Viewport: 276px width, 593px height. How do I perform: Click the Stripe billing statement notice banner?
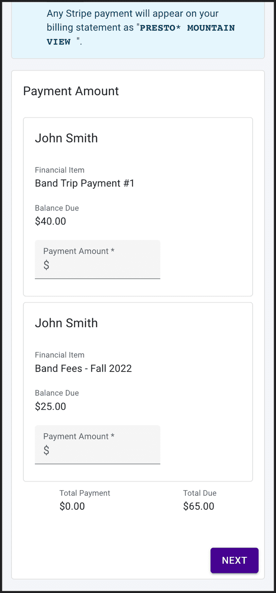point(138,28)
